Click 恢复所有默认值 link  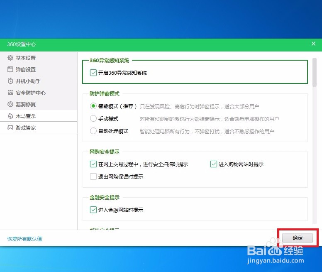tap(24, 239)
